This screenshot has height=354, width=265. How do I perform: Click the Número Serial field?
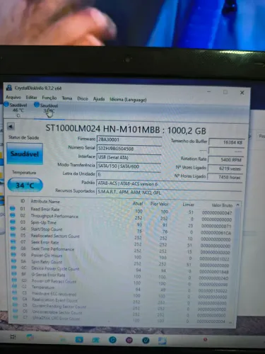click(129, 149)
